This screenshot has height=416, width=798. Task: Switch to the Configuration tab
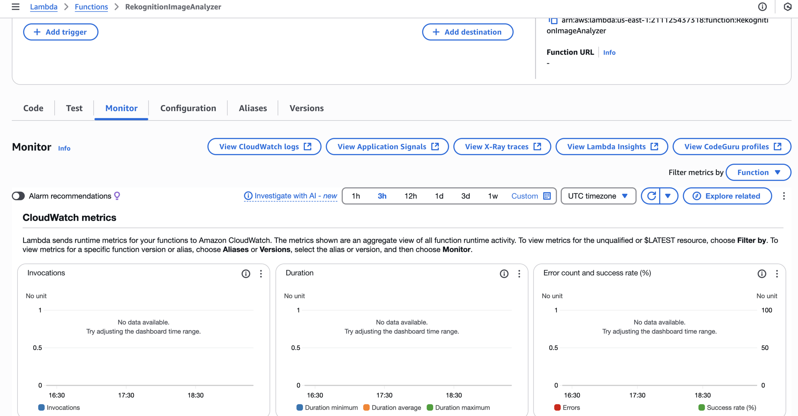click(x=188, y=108)
